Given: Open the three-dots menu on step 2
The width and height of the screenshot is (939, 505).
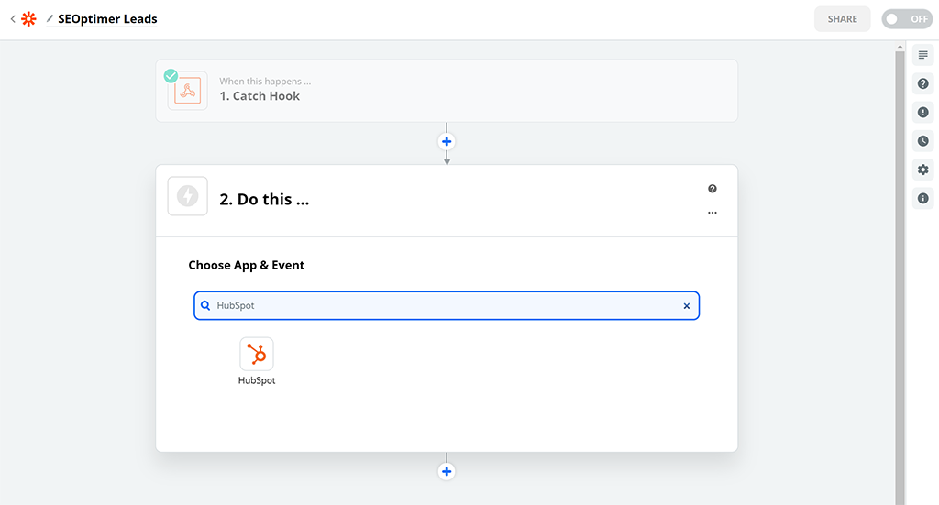Looking at the screenshot, I should coord(712,213).
